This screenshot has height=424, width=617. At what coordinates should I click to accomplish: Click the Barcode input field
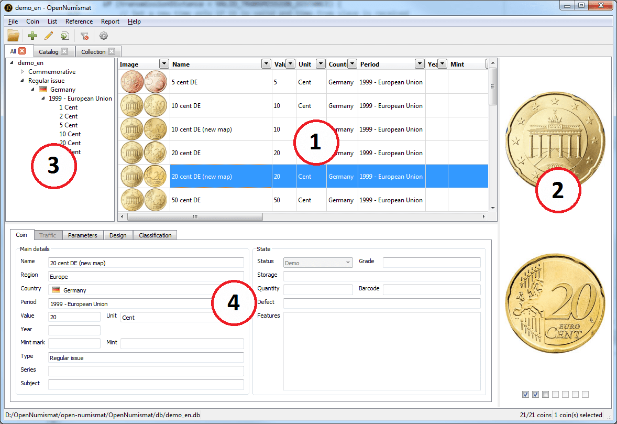click(x=432, y=290)
